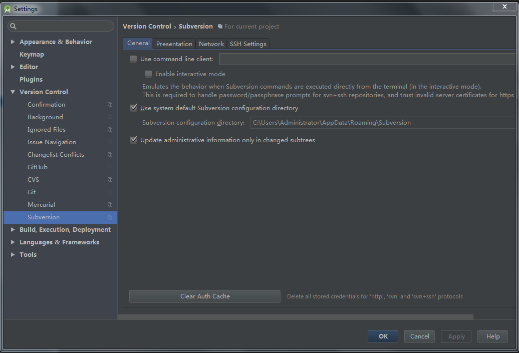Click the icon beside Changelist Conflicts entry
This screenshot has width=519, height=353.
pos(110,154)
